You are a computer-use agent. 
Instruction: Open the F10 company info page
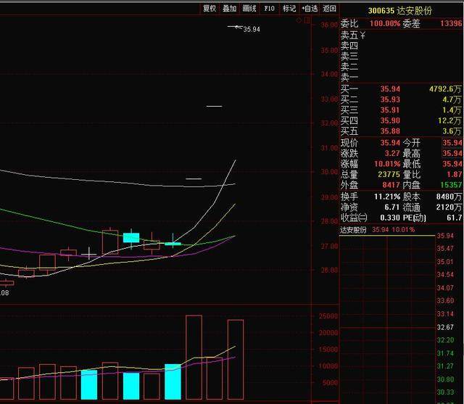tap(269, 9)
